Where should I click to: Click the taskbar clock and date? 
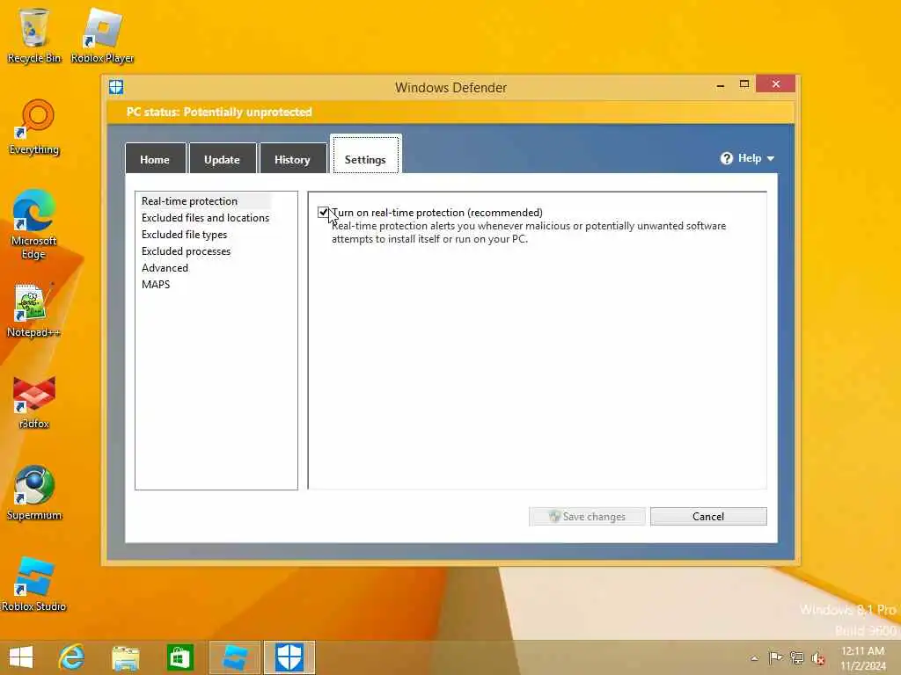pos(862,657)
